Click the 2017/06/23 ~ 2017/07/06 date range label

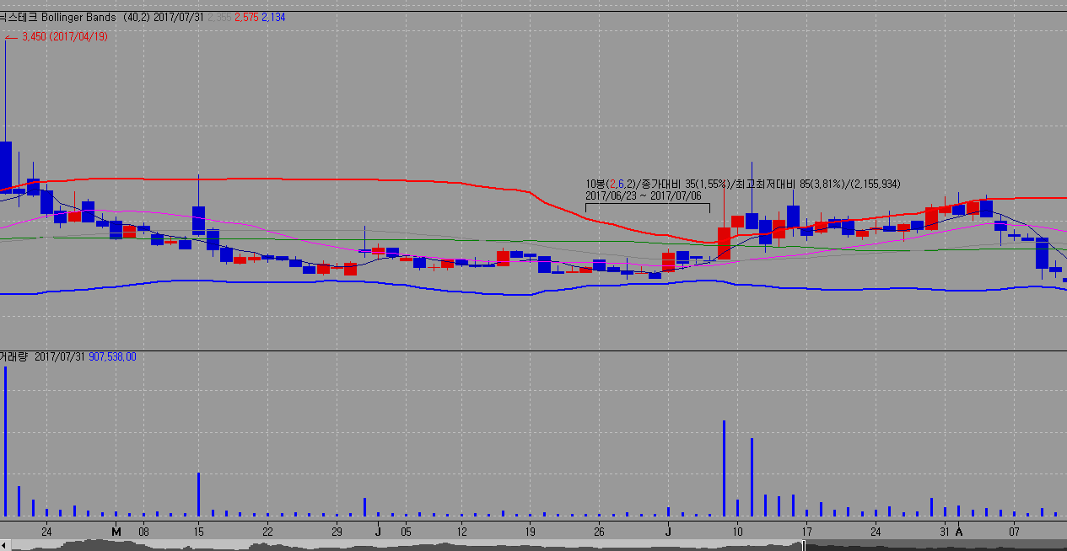tap(643, 195)
